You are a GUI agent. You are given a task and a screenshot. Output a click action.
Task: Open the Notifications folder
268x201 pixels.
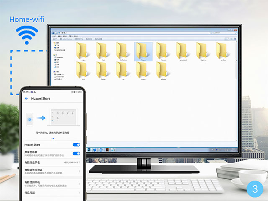click(122, 51)
